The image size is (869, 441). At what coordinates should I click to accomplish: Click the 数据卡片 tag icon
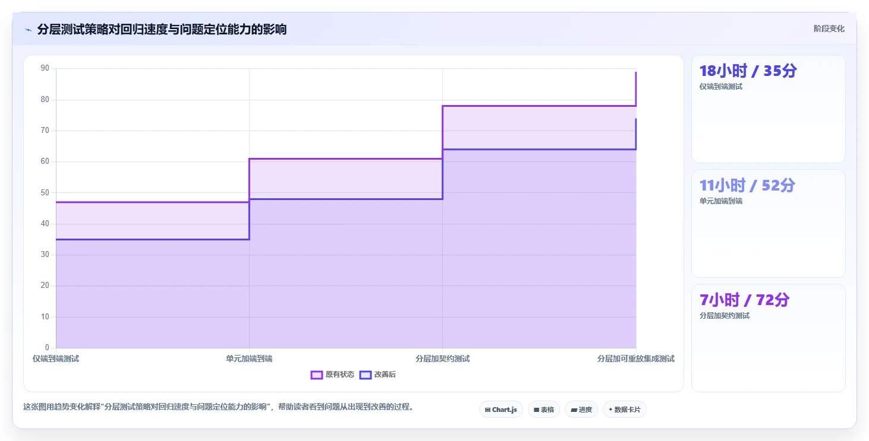(x=610, y=410)
